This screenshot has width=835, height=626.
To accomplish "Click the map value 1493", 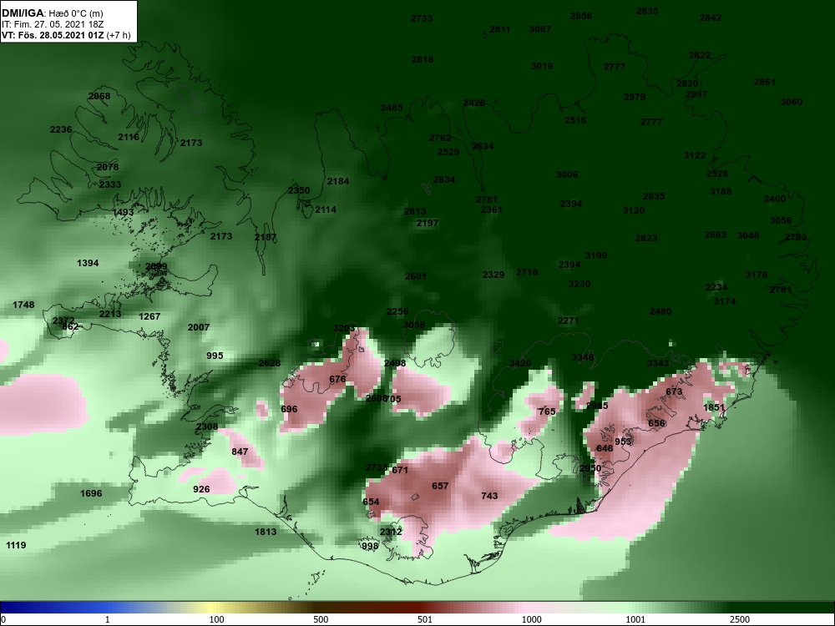I will pyautogui.click(x=123, y=212).
